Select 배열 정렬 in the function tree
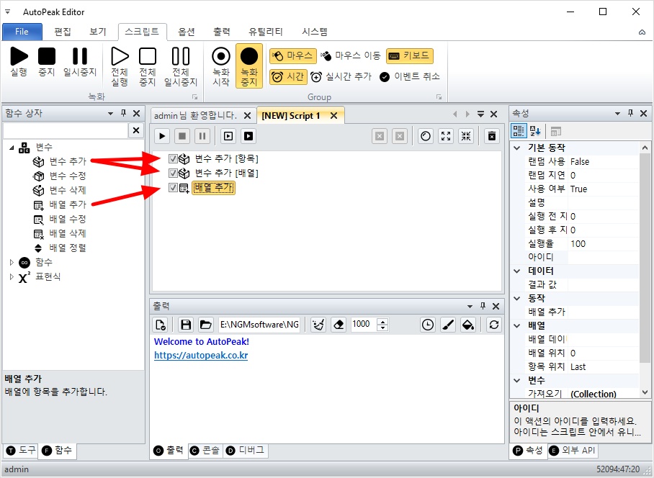 point(68,248)
